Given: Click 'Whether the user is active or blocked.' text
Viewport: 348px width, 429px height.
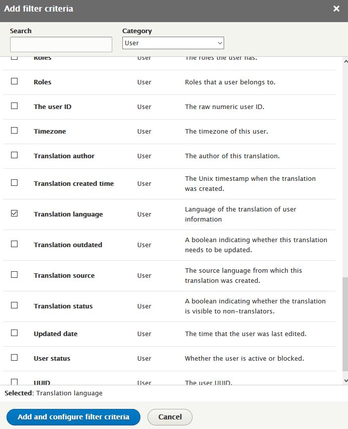Looking at the screenshot, I should coord(245,358).
